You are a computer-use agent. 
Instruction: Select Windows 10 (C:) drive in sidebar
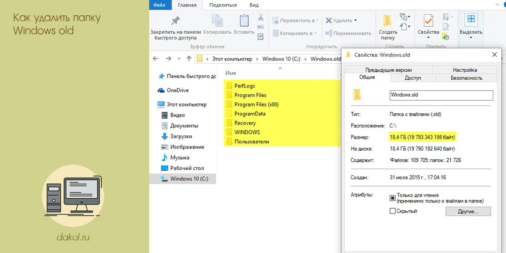[183, 179]
